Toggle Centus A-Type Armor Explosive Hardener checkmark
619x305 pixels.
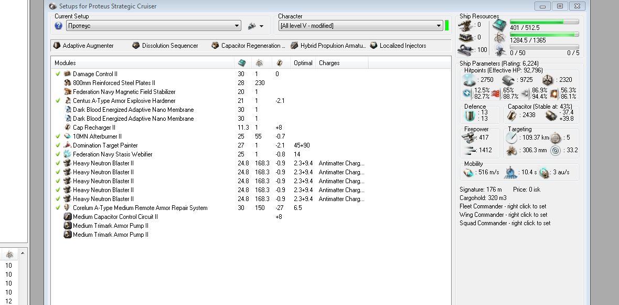58,101
